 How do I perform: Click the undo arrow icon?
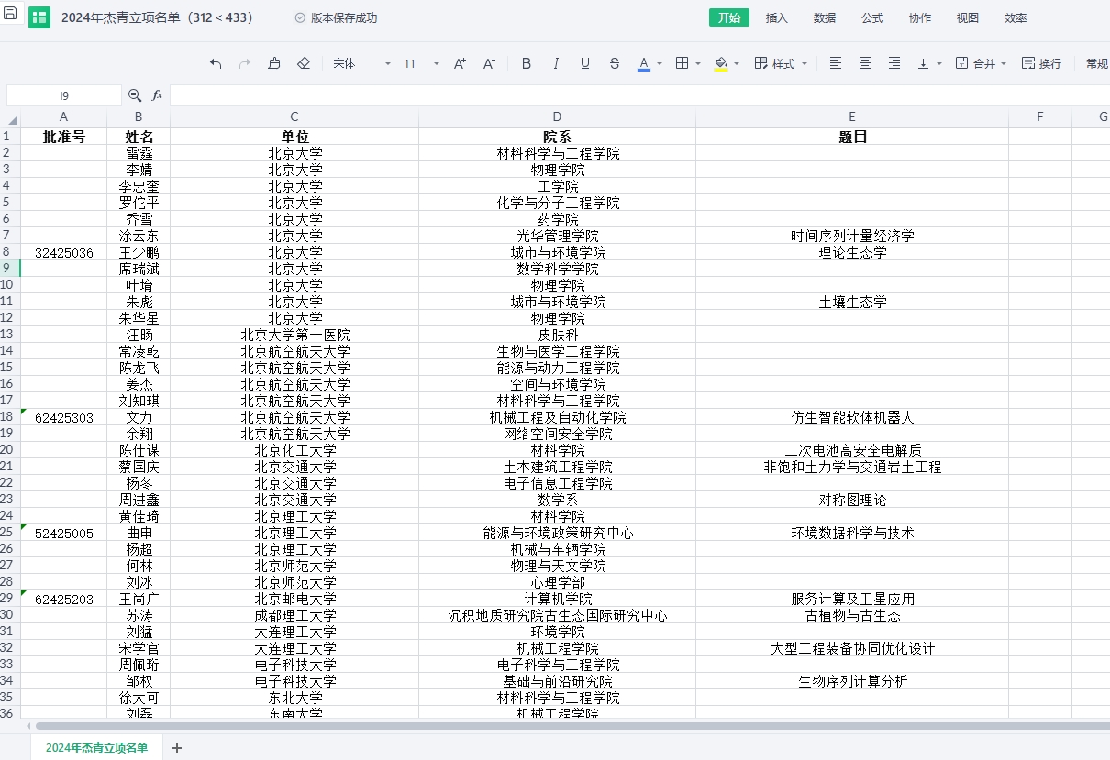click(216, 63)
